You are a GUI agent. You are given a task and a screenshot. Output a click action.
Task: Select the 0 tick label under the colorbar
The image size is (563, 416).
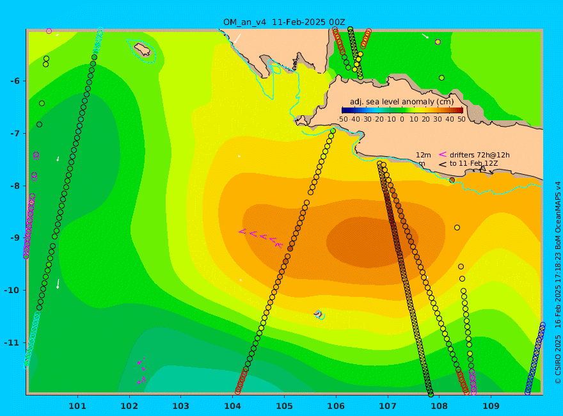tap(402, 119)
